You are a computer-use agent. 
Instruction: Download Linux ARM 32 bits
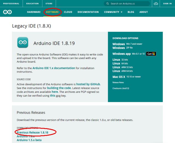(123, 67)
